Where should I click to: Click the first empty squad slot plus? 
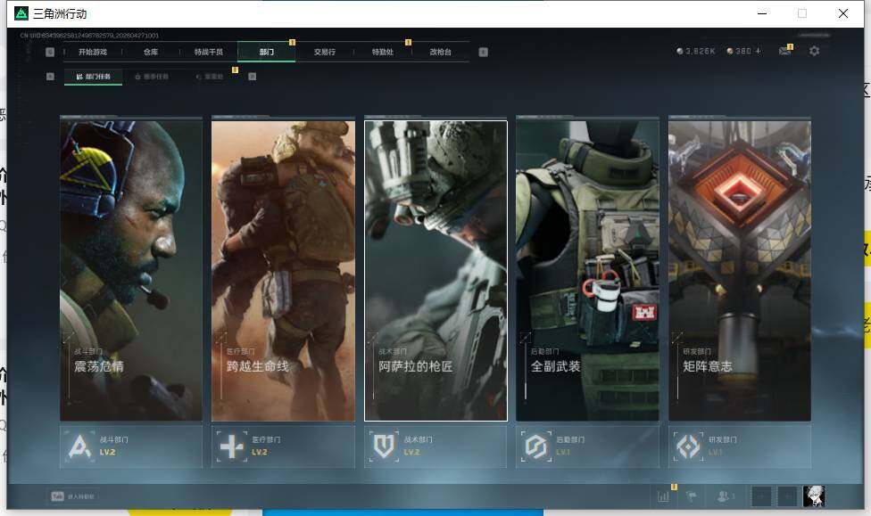click(761, 496)
